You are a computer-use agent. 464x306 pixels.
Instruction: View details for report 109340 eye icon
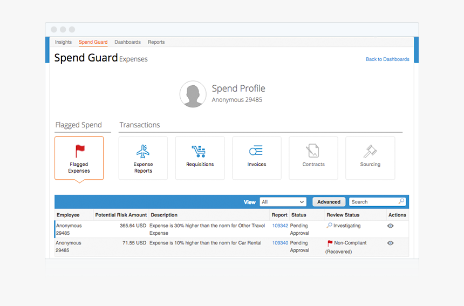(x=390, y=243)
